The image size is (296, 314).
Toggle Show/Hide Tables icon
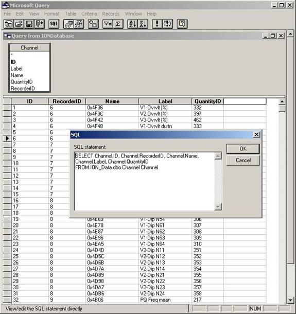point(68,24)
